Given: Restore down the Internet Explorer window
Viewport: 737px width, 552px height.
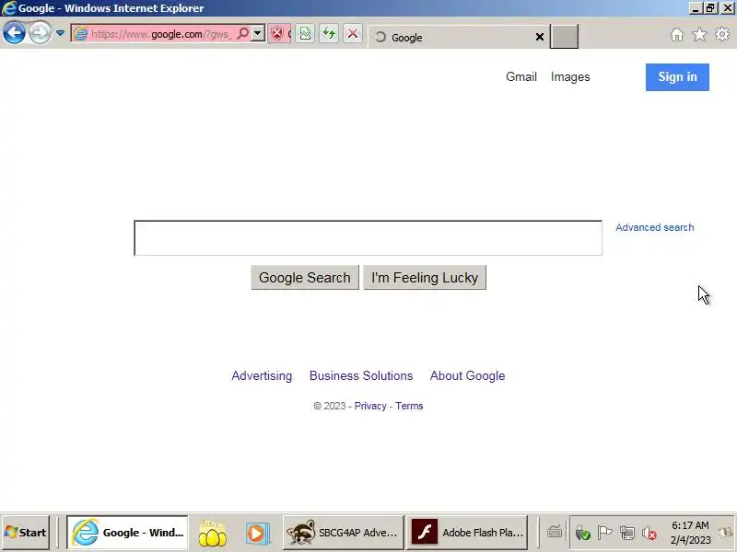Looking at the screenshot, I should tap(710, 8).
